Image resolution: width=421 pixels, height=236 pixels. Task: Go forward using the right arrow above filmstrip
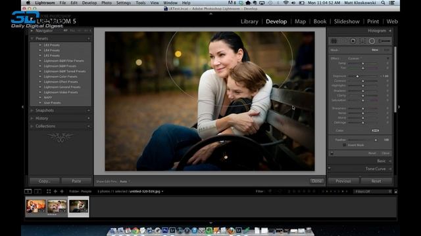pyautogui.click(x=62, y=191)
